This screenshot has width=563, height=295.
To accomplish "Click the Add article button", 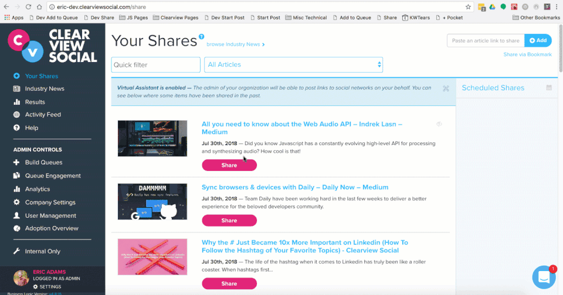I will point(538,40).
